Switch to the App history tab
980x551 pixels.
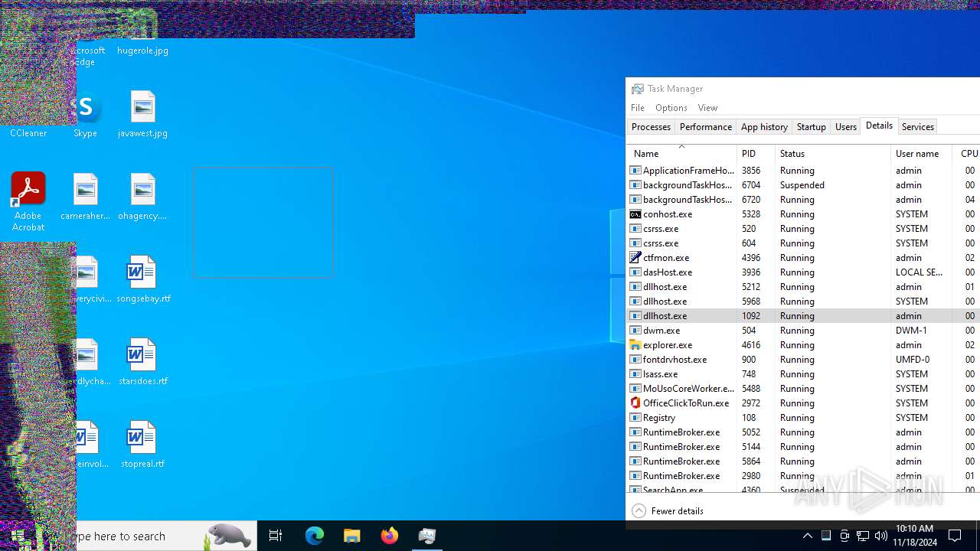pos(764,127)
